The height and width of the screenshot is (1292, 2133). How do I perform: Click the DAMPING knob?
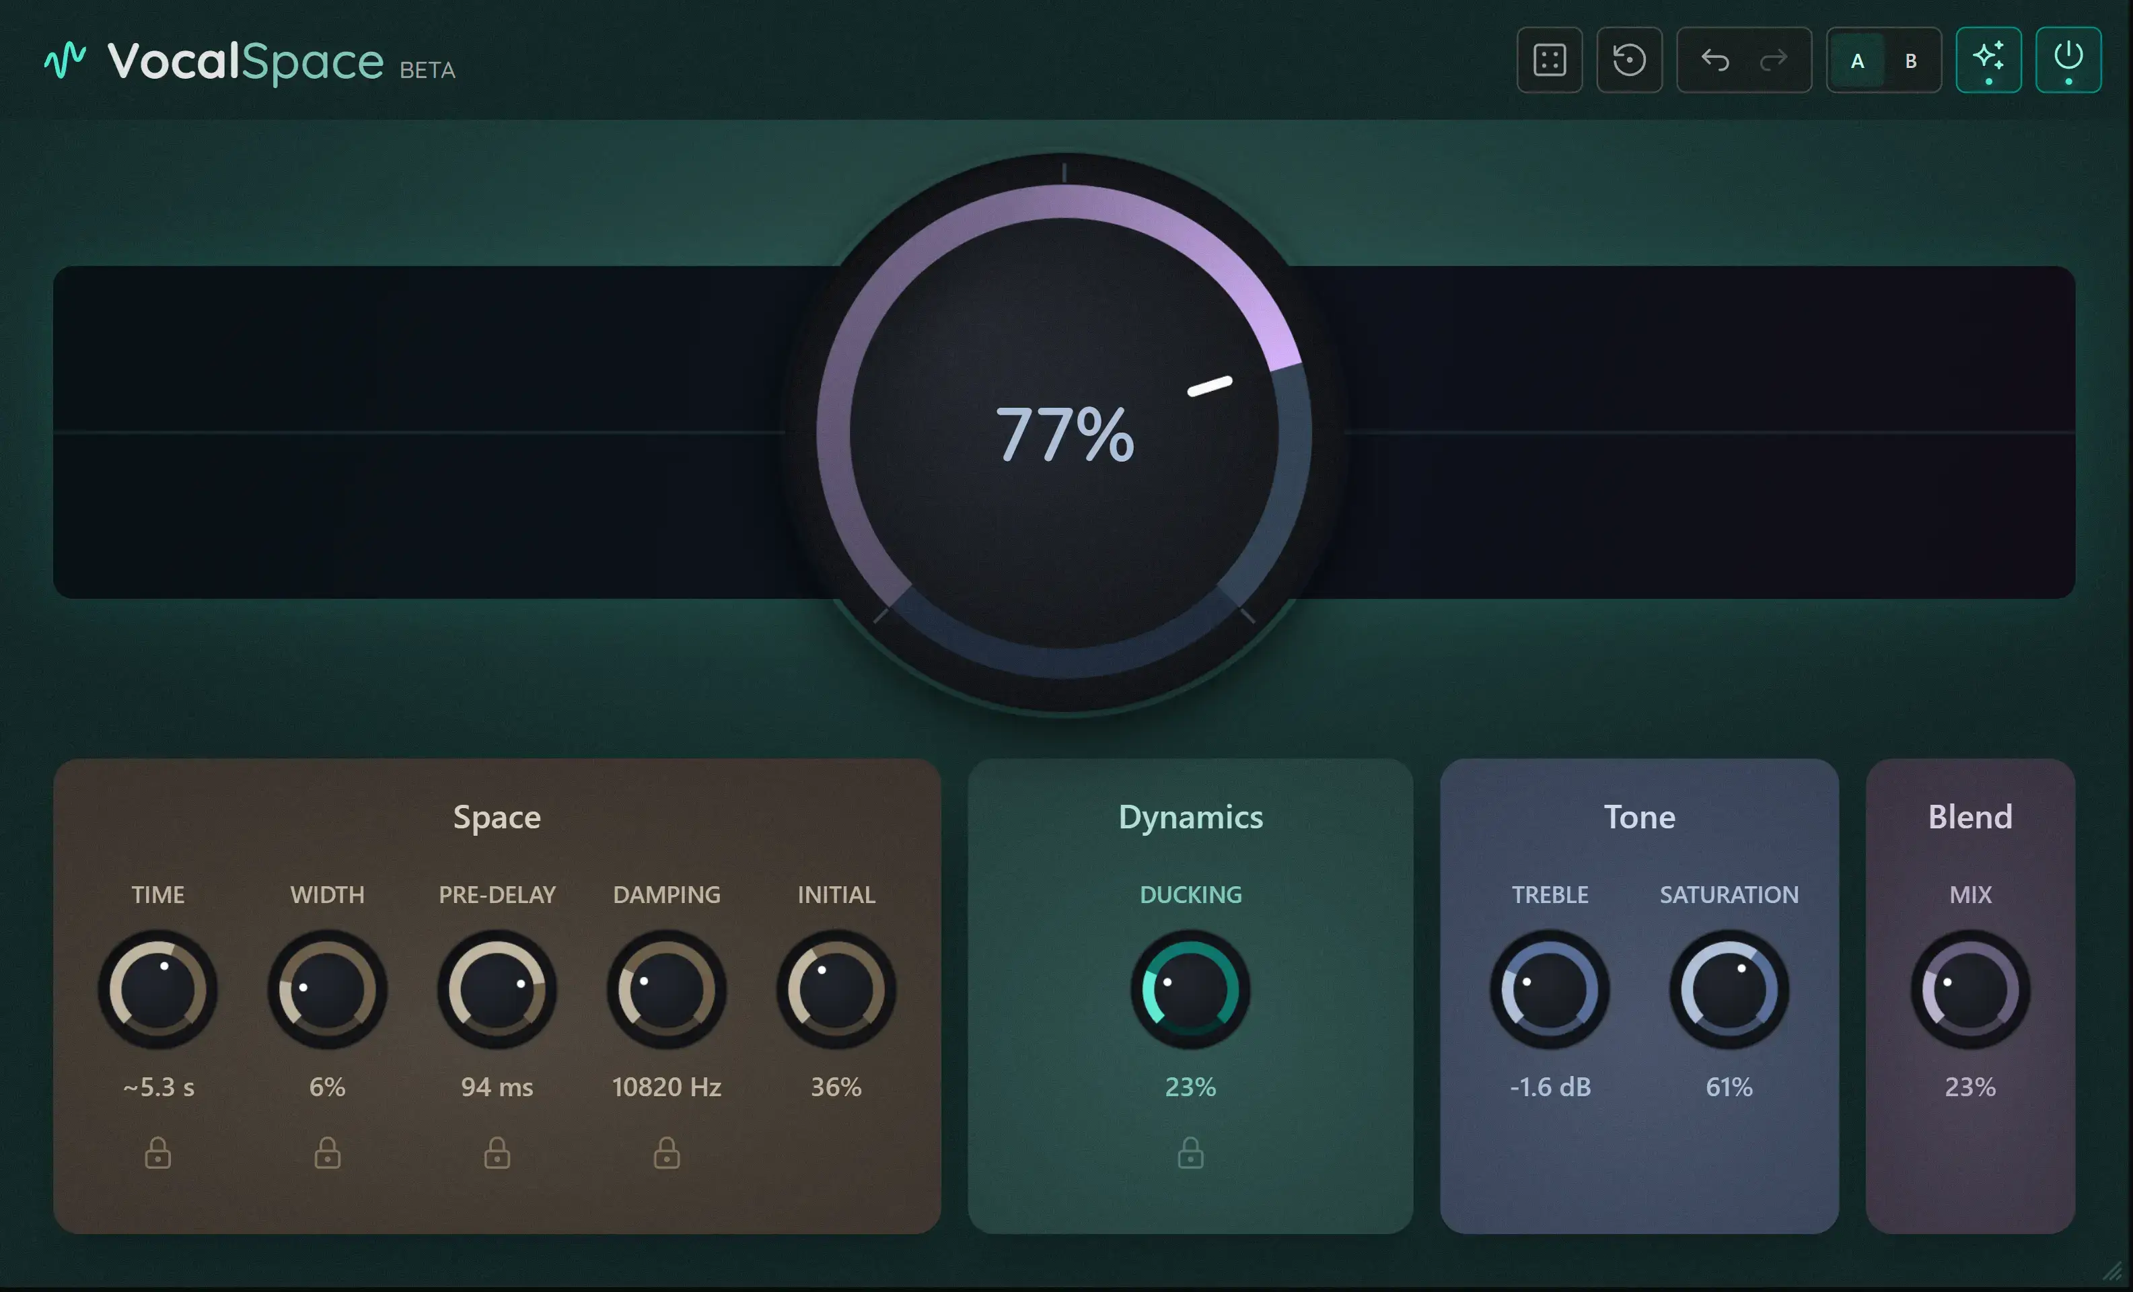(x=667, y=989)
